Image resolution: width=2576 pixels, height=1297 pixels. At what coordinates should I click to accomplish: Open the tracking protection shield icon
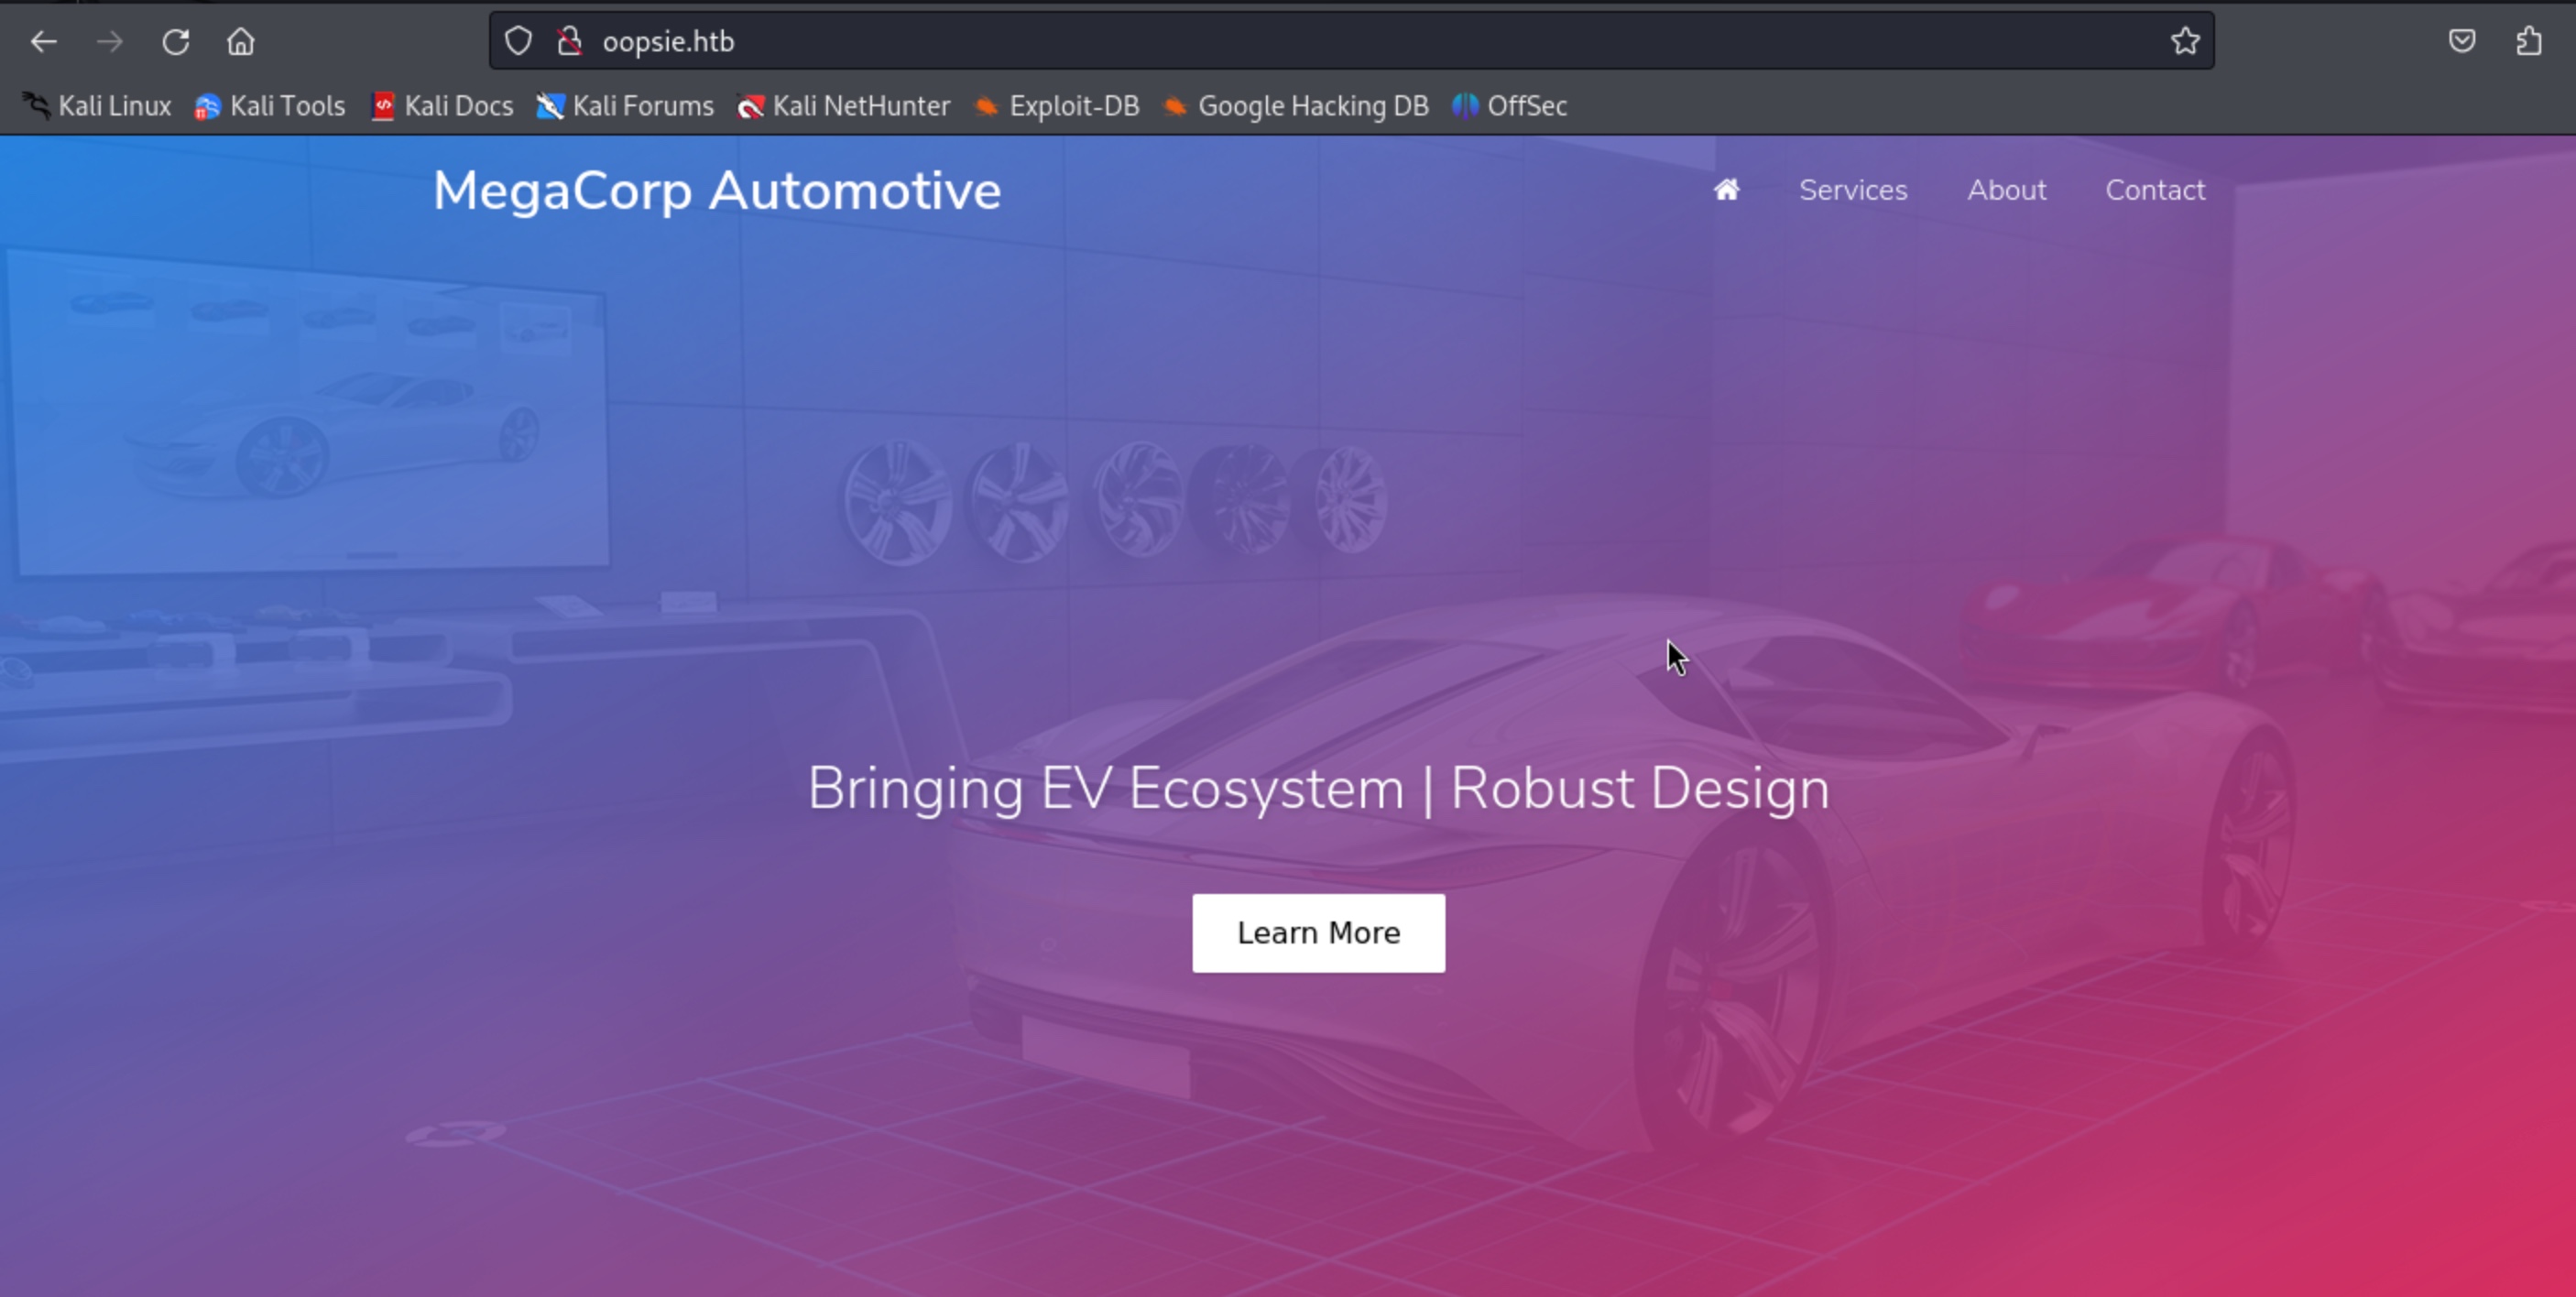pyautogui.click(x=518, y=41)
